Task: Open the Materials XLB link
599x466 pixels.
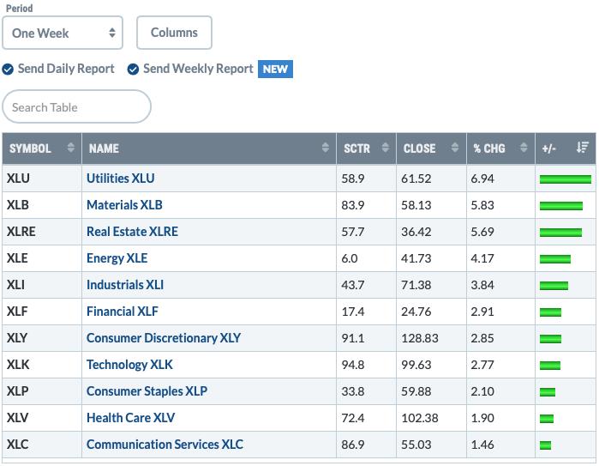Action: 124,205
